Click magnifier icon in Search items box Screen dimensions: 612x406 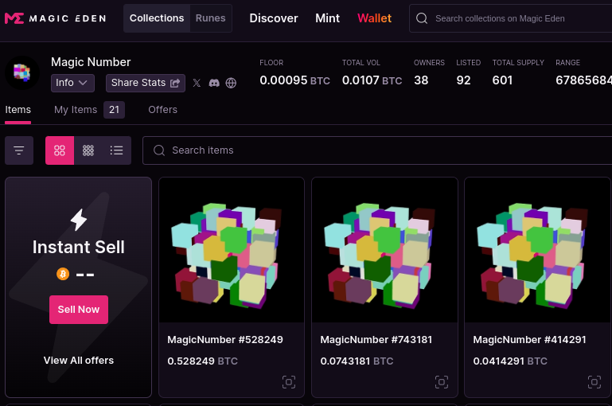click(159, 150)
